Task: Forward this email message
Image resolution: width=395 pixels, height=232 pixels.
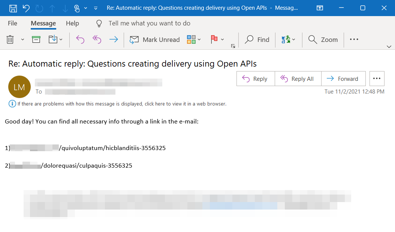Action: (343, 79)
